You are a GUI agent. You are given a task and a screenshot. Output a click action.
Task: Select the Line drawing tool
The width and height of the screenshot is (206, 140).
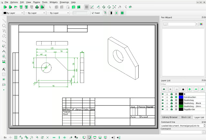click(x=4, y=21)
